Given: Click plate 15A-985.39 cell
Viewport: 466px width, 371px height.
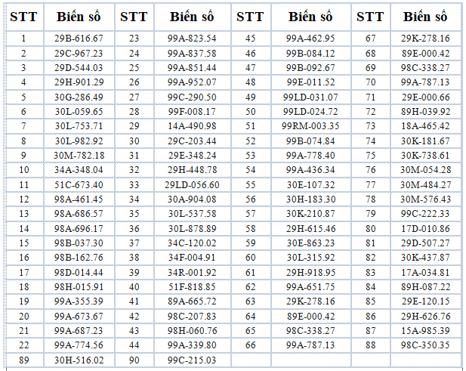Looking at the screenshot, I should [x=425, y=331].
